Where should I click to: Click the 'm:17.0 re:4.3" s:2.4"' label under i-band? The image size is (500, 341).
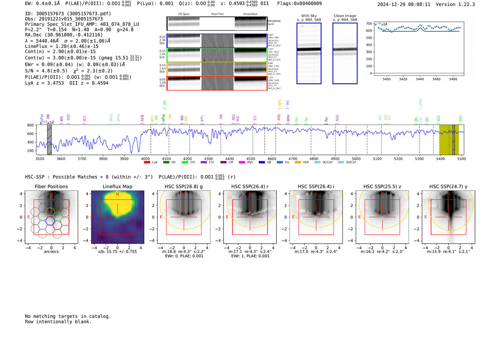pos(316,252)
